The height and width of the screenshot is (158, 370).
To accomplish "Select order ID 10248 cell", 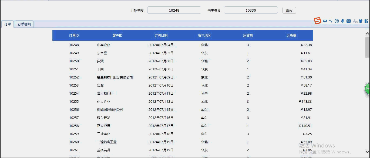I will click(74, 45).
